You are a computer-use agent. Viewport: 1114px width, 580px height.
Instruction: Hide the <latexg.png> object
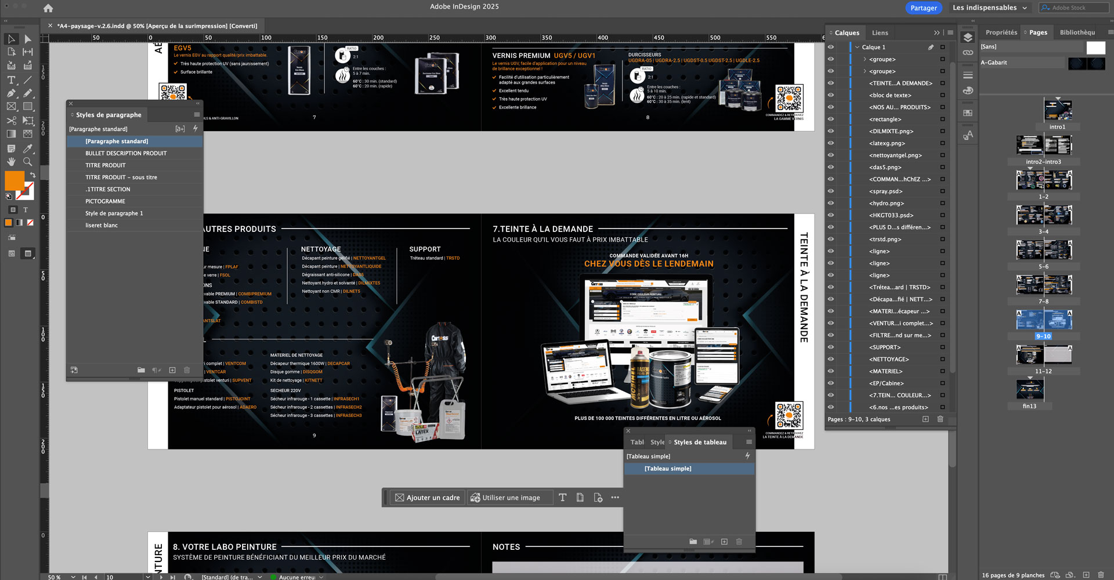pos(831,143)
